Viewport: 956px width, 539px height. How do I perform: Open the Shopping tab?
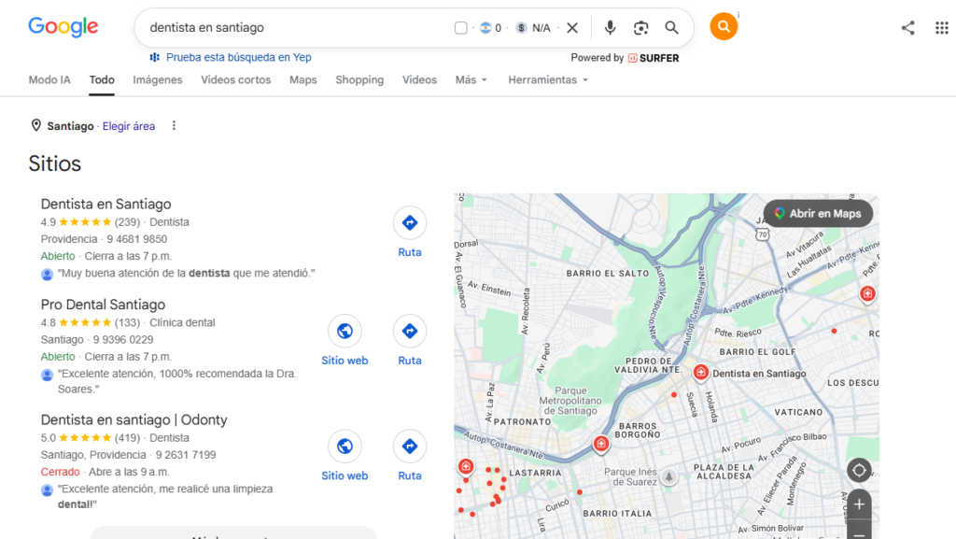click(359, 80)
